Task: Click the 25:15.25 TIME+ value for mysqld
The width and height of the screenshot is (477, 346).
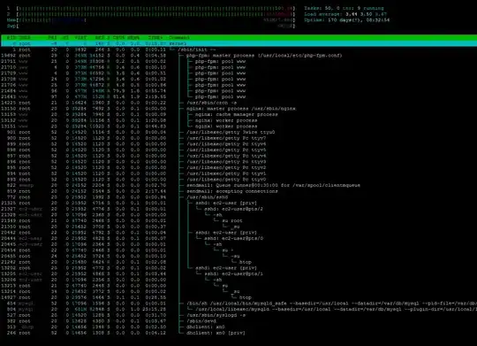Action: pos(155,309)
